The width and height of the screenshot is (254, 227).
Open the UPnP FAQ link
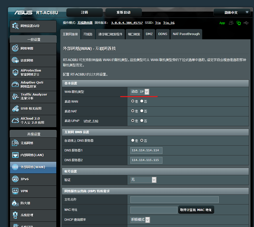coord(92,121)
